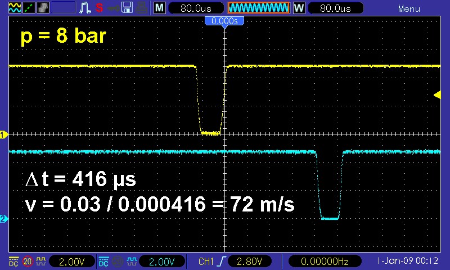The height and width of the screenshot is (270, 450).
Task: Toggle the CH2 DC coupling indicator
Action: [103, 261]
